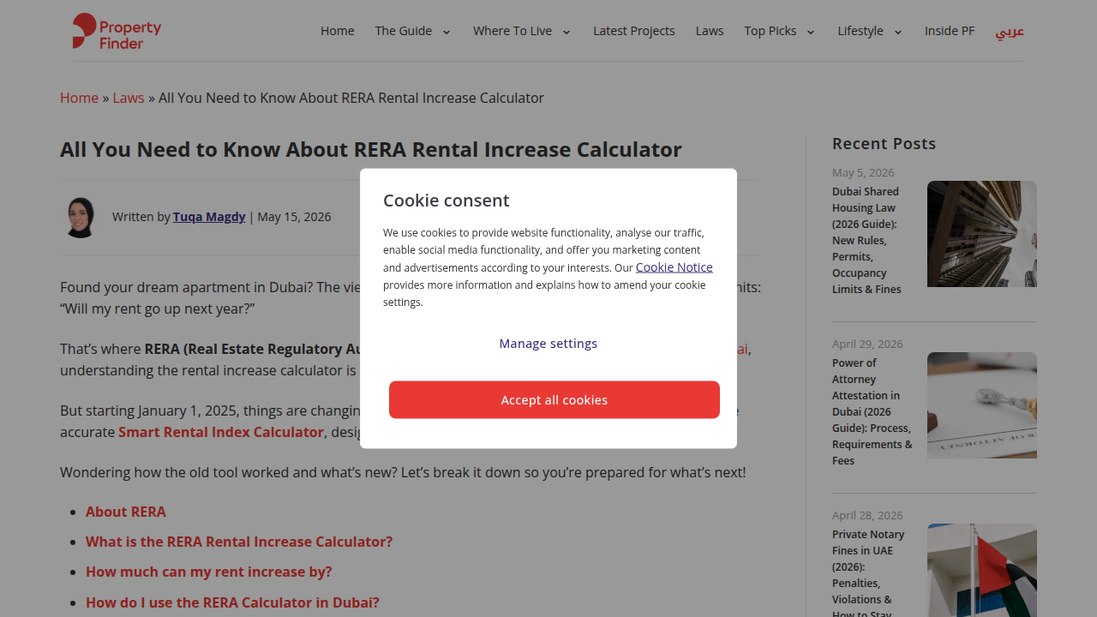Go to Latest Projects
Screen dimensions: 1097x617
[634, 31]
